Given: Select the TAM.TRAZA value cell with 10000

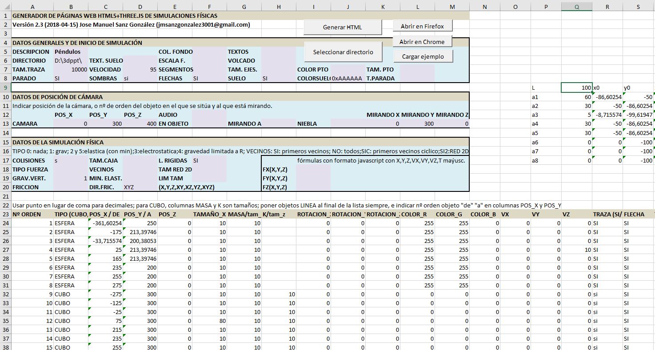Looking at the screenshot, I should pyautogui.click(x=70, y=69).
